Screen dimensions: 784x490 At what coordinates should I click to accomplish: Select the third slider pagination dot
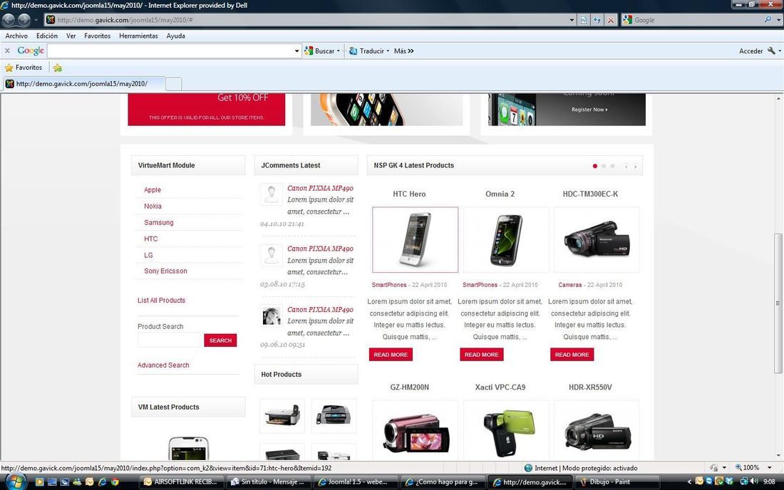(612, 166)
